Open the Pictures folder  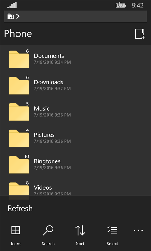(75, 138)
